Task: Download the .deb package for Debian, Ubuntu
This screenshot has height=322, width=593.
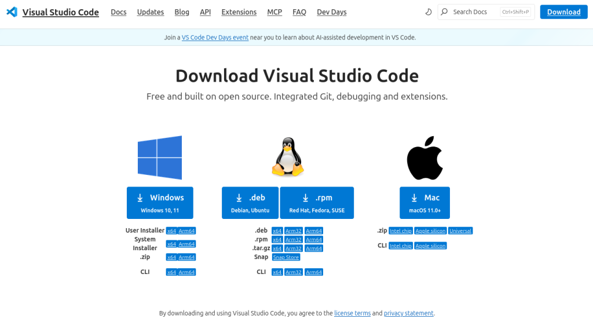Action: coord(250,203)
